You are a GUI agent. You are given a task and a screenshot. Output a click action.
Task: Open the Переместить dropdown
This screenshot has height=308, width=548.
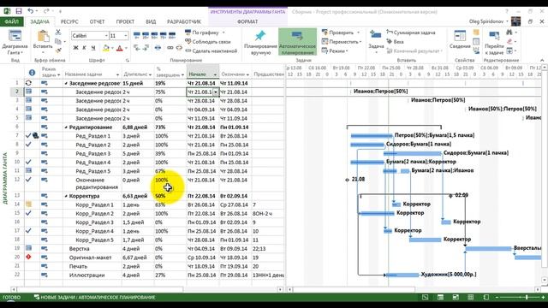coord(342,42)
